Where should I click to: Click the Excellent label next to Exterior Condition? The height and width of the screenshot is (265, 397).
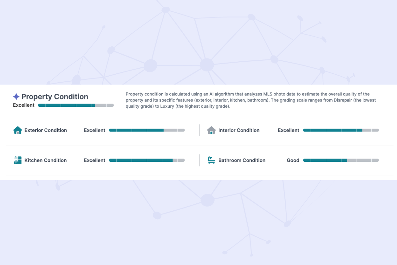point(94,130)
